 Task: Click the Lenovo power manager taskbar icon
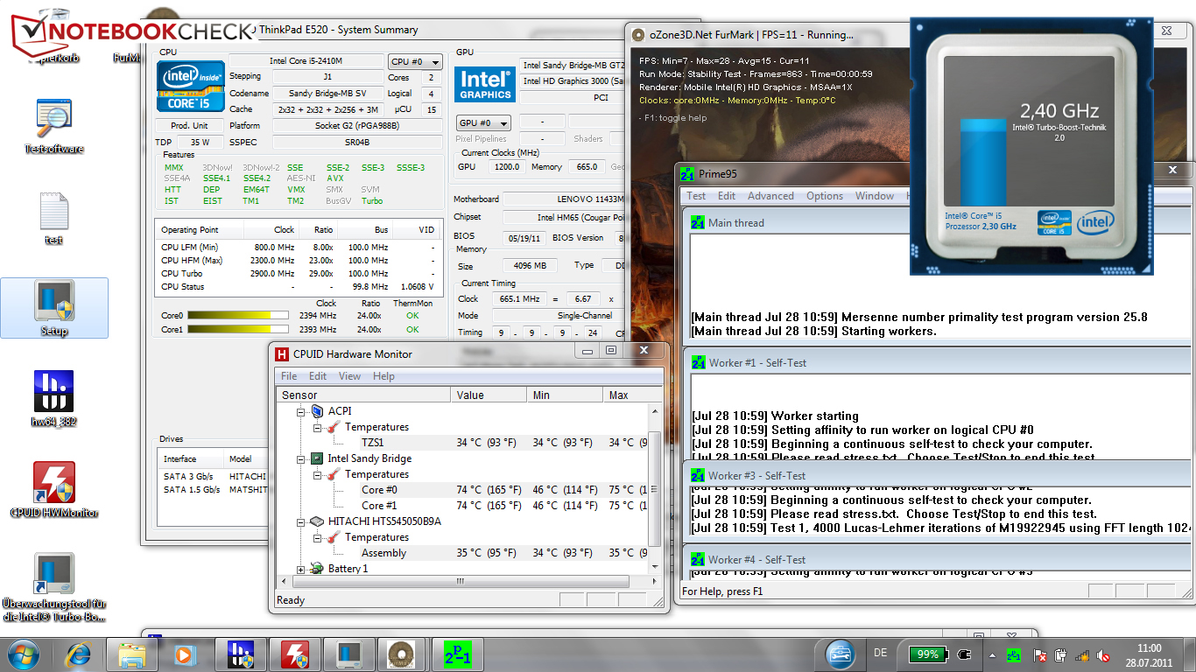[841, 654]
